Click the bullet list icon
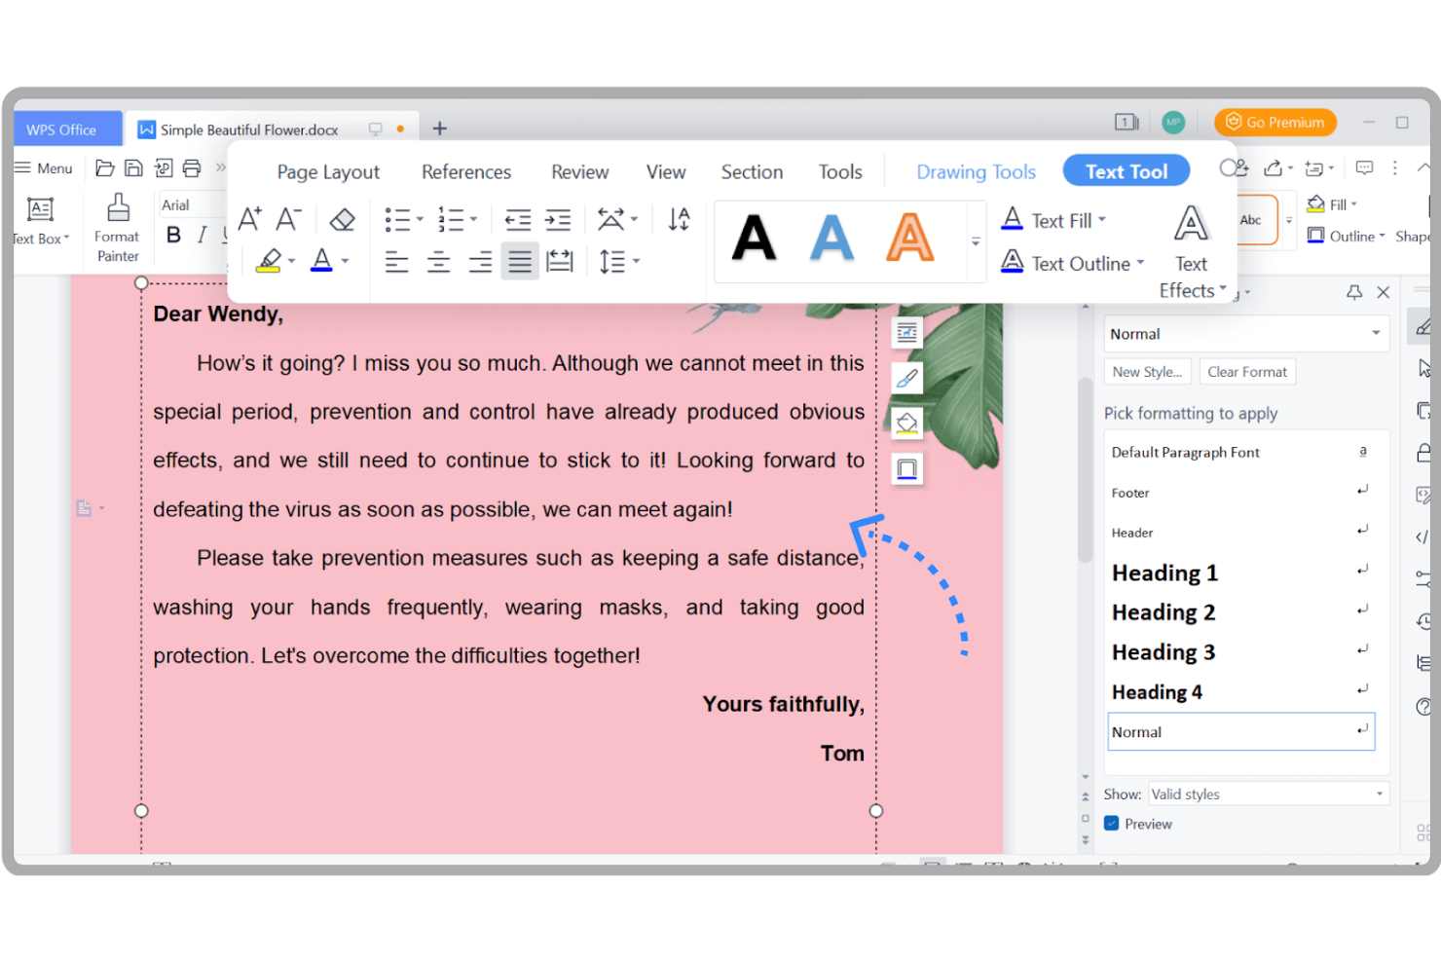 [398, 219]
